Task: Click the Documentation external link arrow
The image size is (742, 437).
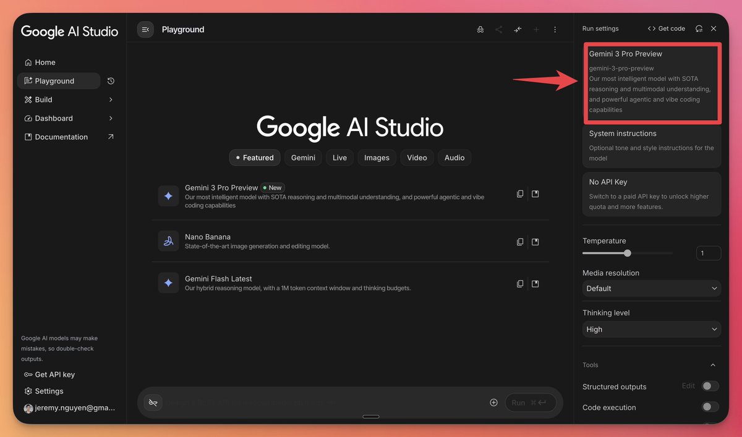Action: click(x=111, y=137)
